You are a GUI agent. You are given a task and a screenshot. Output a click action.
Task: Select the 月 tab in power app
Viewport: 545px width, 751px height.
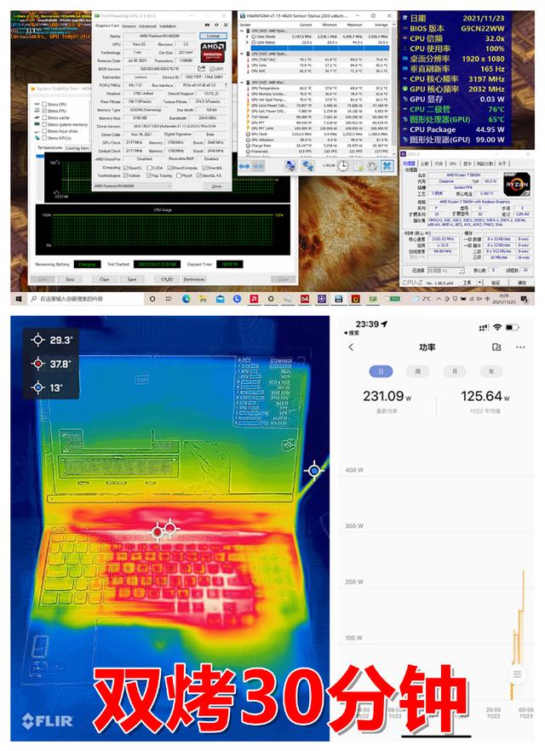pos(455,371)
